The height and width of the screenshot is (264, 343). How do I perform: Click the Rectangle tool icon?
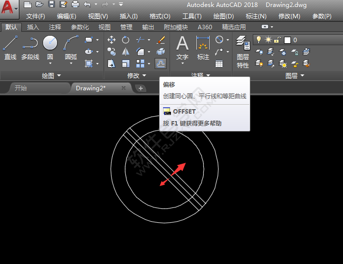point(89,40)
